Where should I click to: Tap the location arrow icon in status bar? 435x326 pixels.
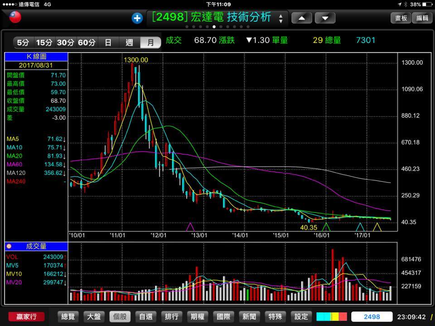click(x=400, y=5)
